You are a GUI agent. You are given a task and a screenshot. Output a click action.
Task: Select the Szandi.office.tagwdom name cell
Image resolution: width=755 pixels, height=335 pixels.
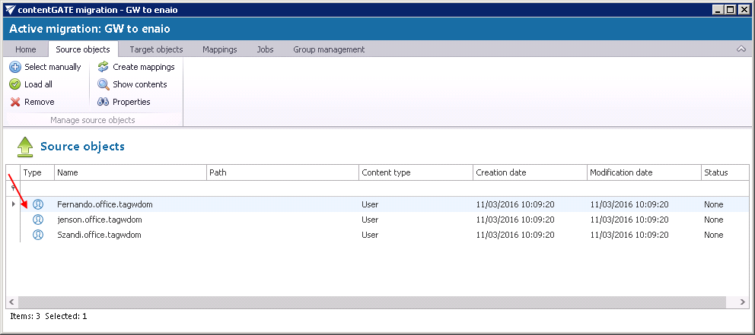pos(130,235)
